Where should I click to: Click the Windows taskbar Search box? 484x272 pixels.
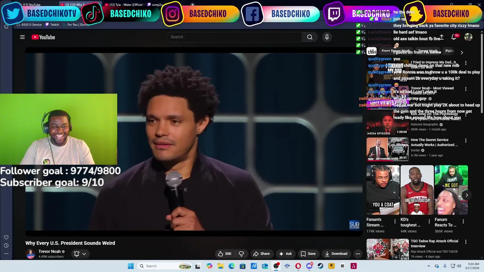pyautogui.click(x=164, y=266)
